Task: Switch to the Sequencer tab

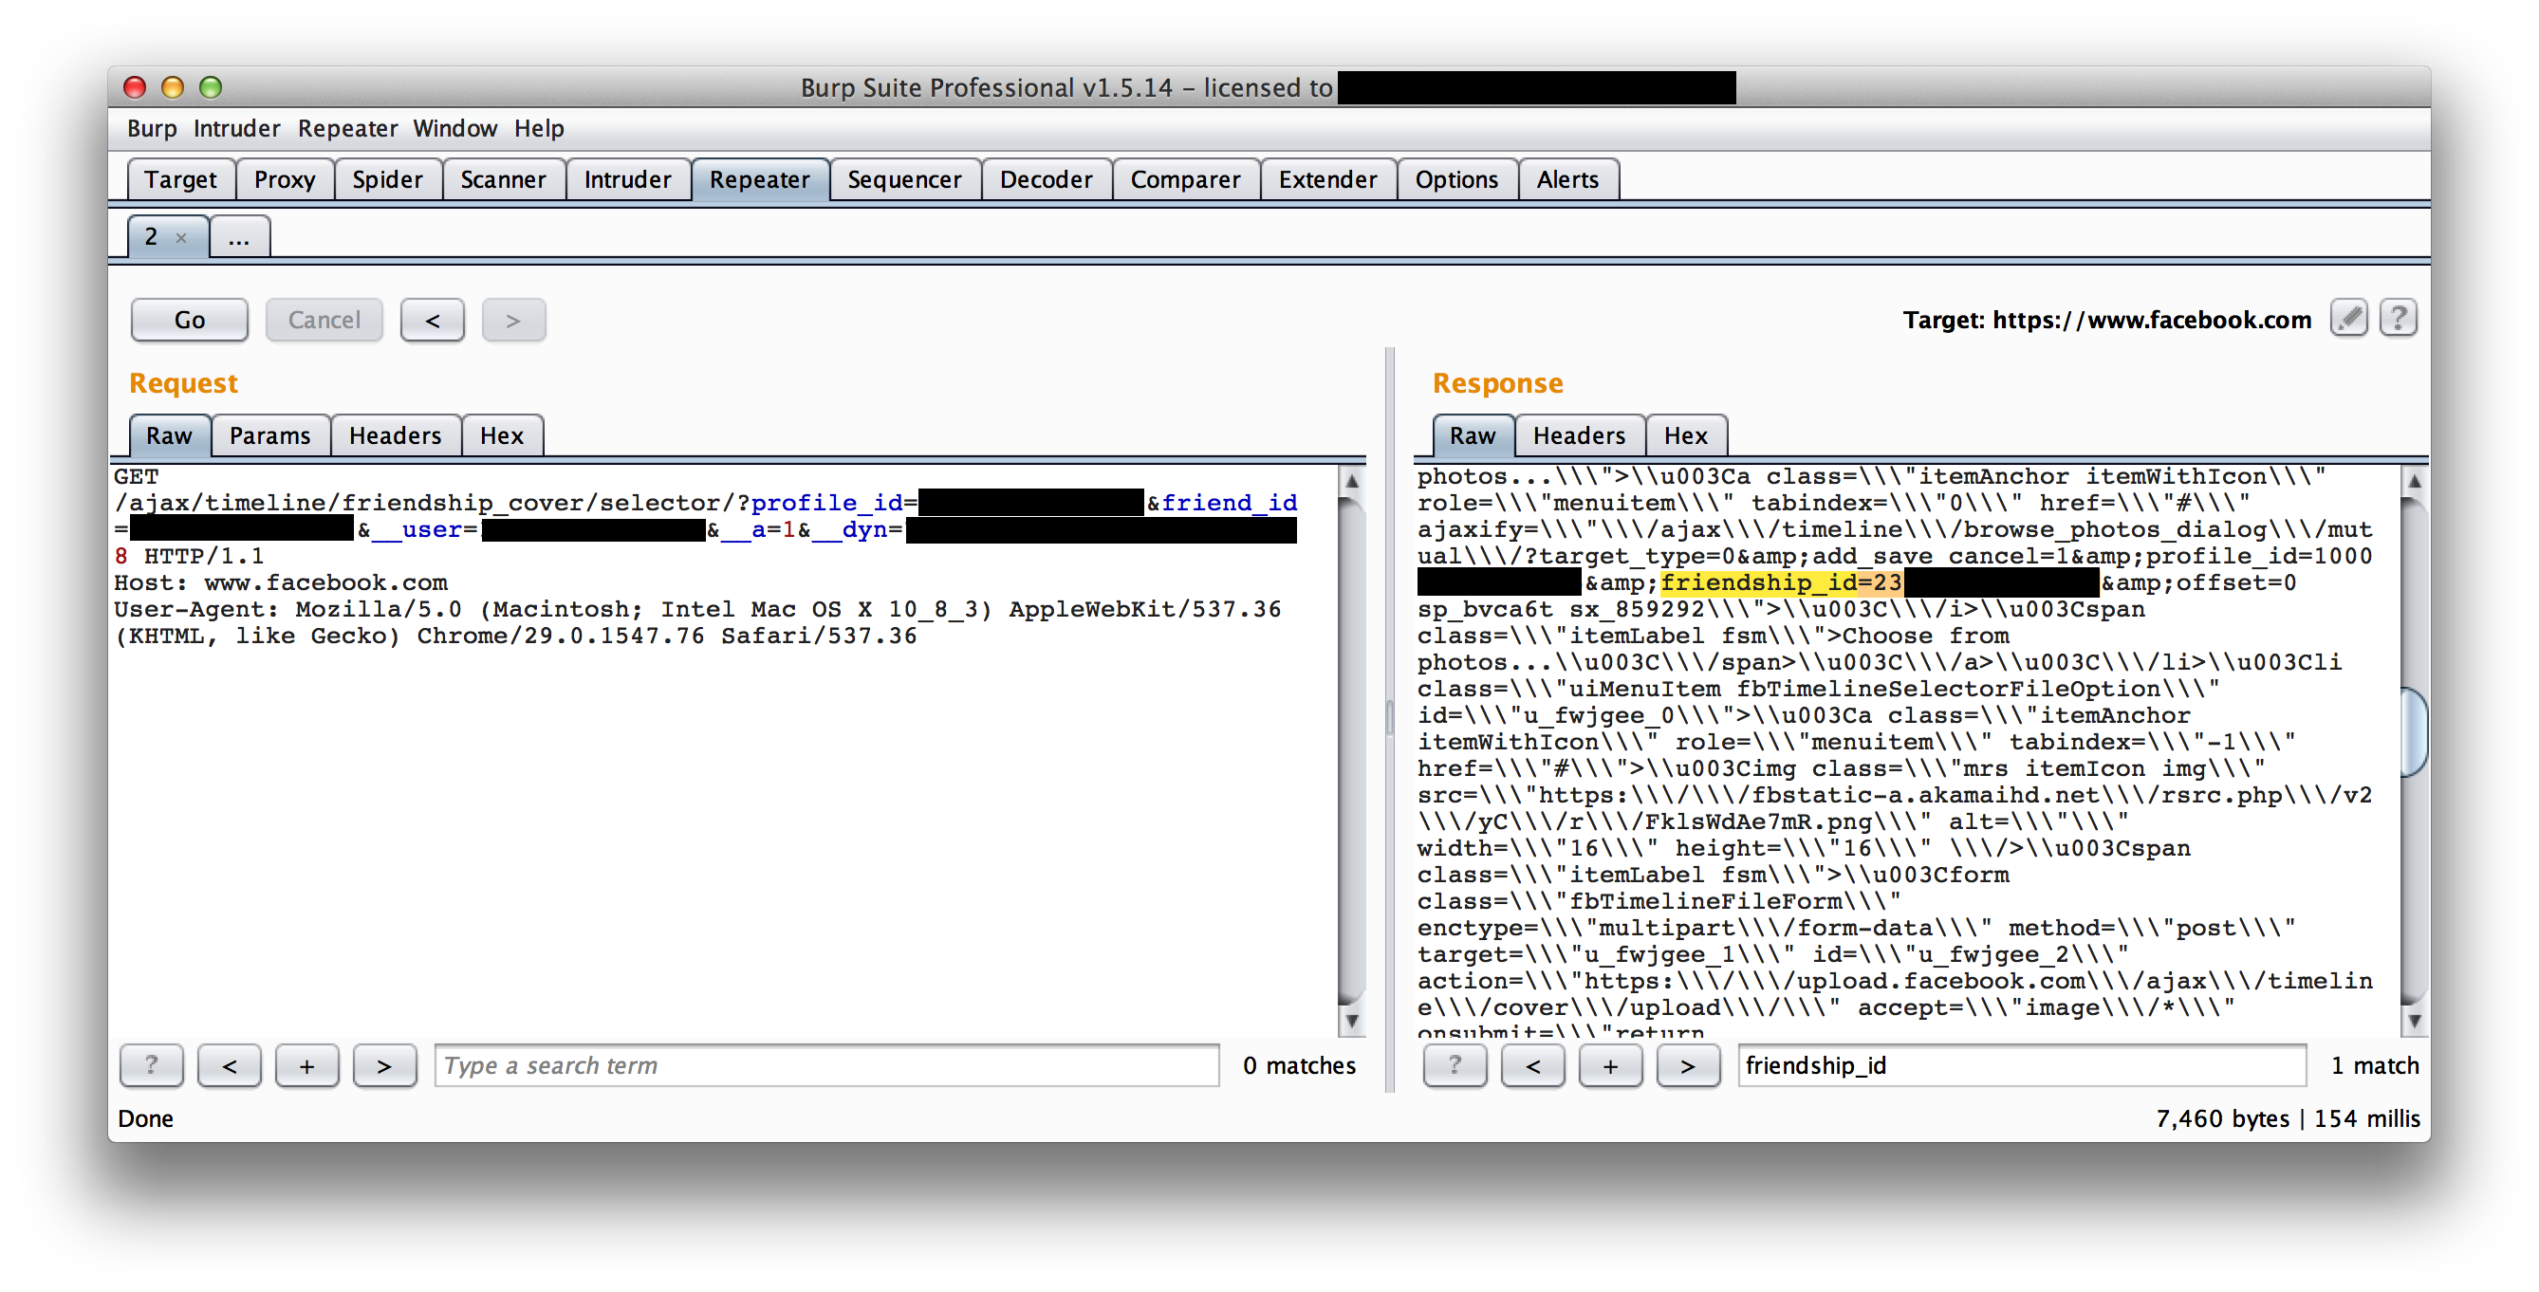Action: pyautogui.click(x=904, y=179)
